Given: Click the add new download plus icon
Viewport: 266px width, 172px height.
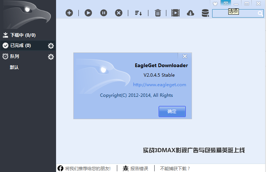Looking at the screenshot, I should click(69, 13).
